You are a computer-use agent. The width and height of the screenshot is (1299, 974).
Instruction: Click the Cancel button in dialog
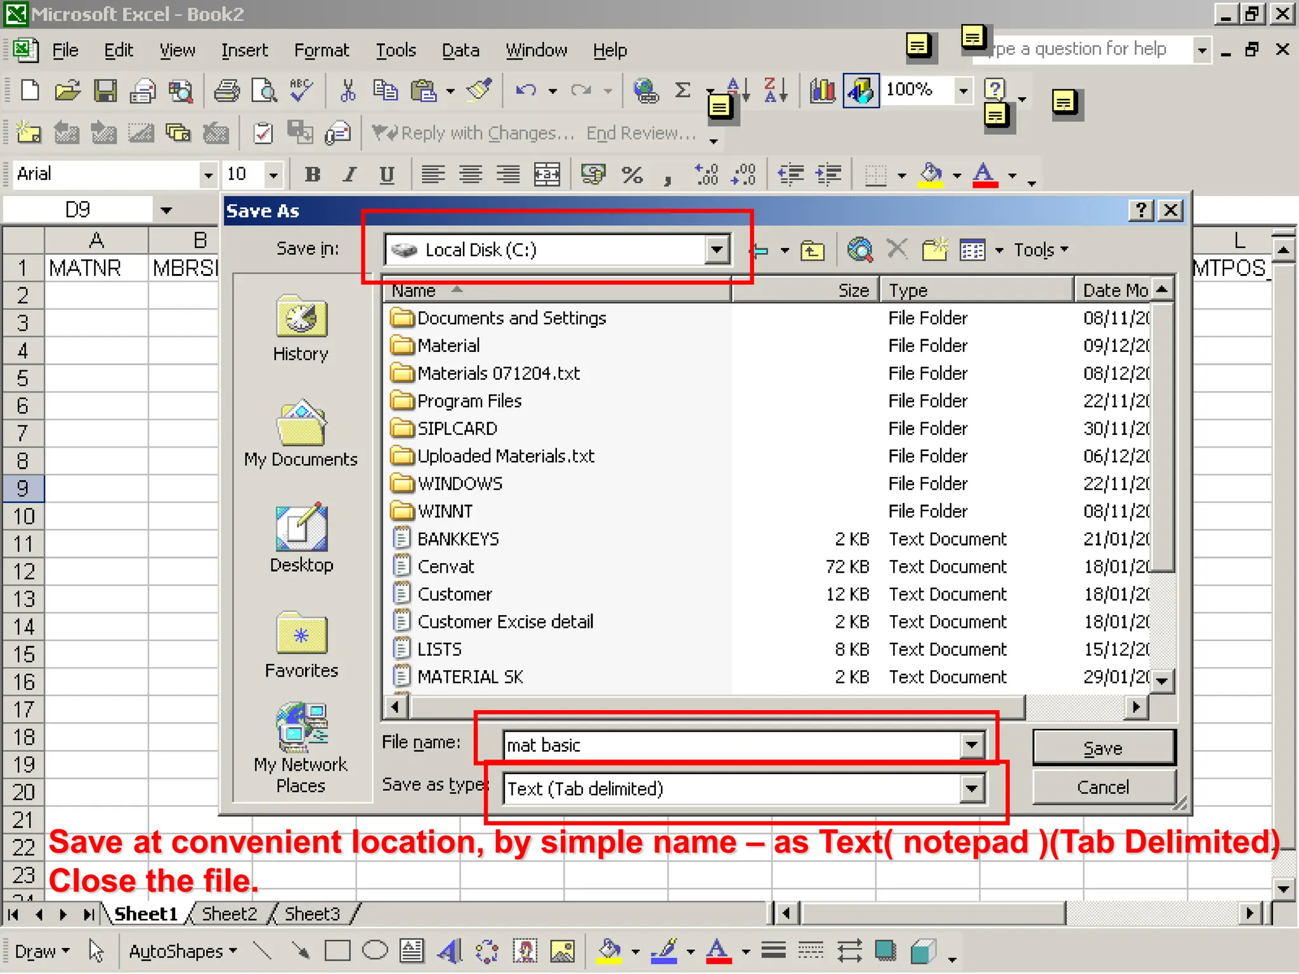(1104, 787)
